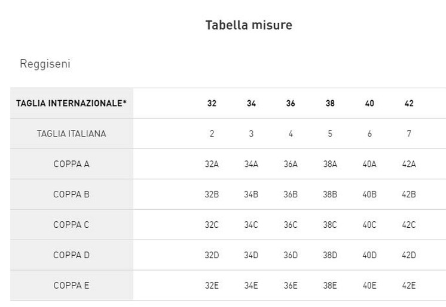Click the 42A size cell

(409, 164)
